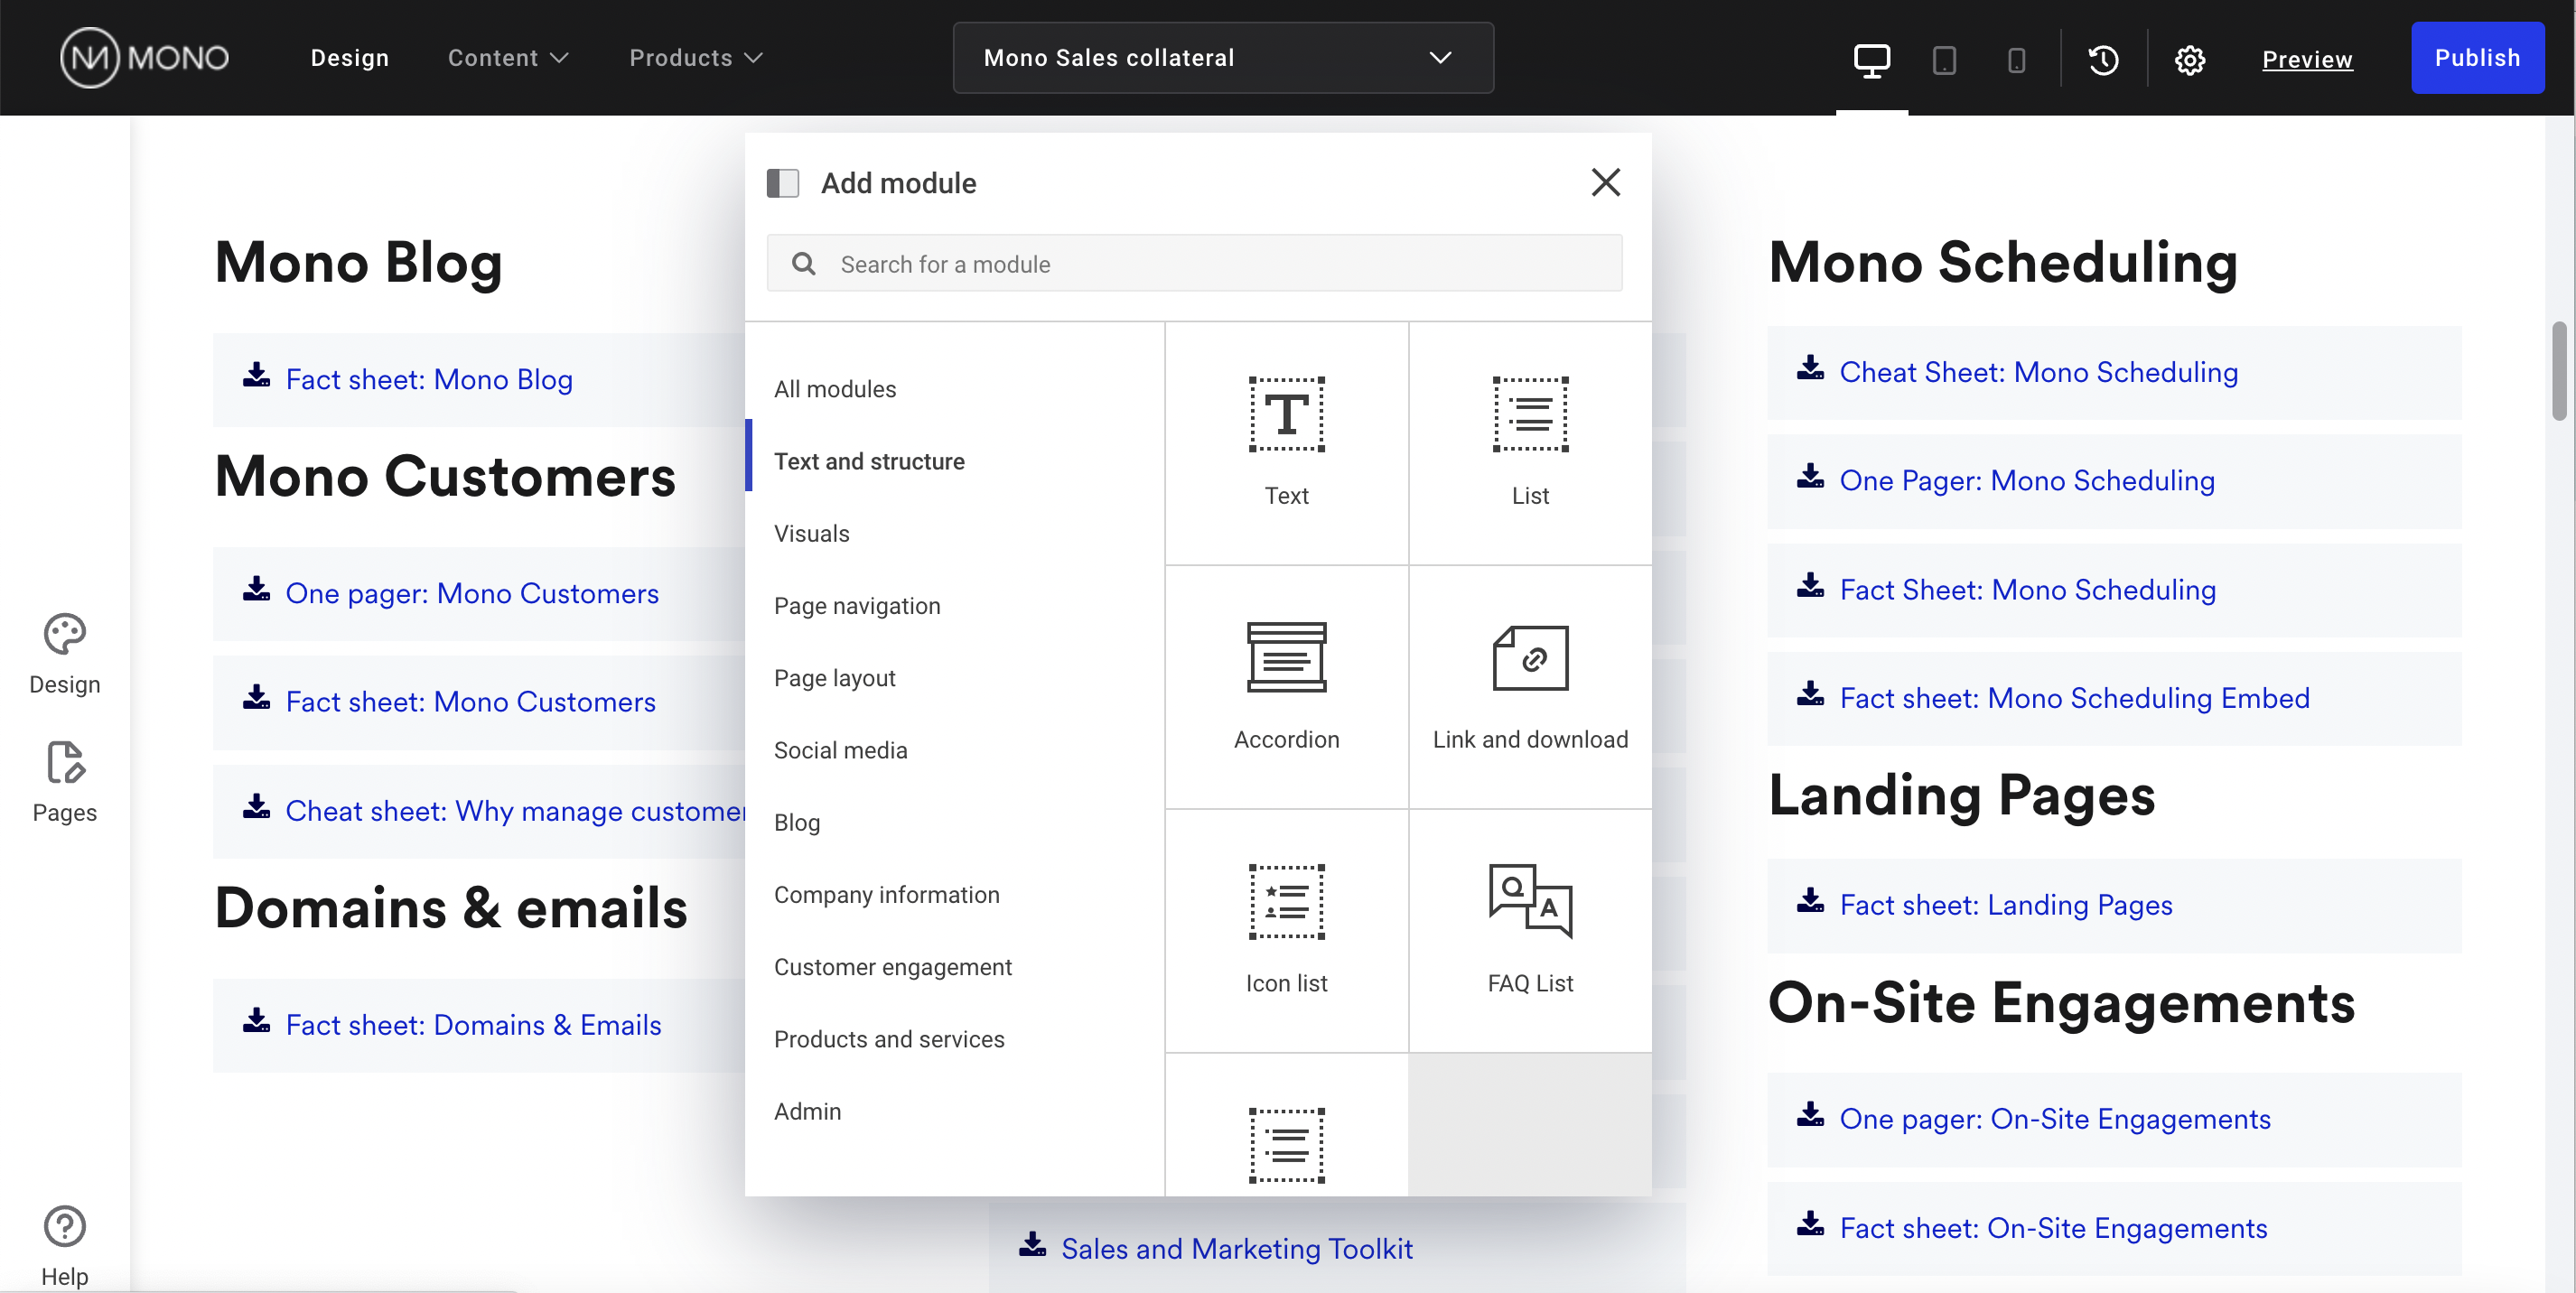Select the Accordion module tile
The image size is (2576, 1293).
coord(1286,687)
